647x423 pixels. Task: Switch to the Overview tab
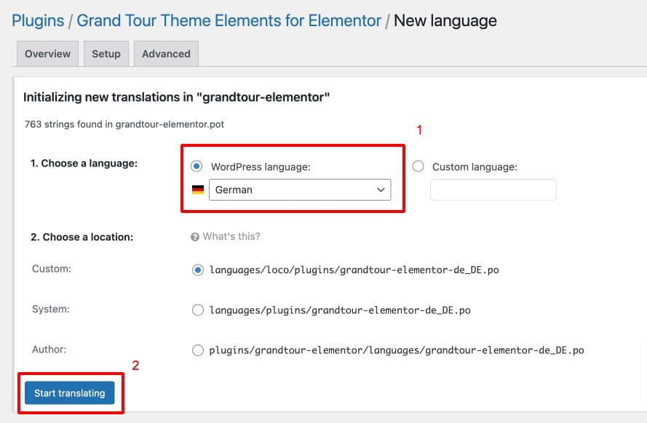coord(47,54)
